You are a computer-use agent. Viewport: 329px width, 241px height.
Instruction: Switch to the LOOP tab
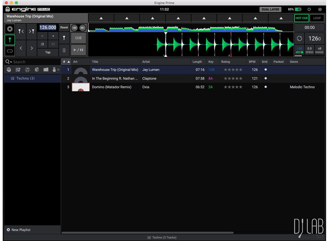317,18
